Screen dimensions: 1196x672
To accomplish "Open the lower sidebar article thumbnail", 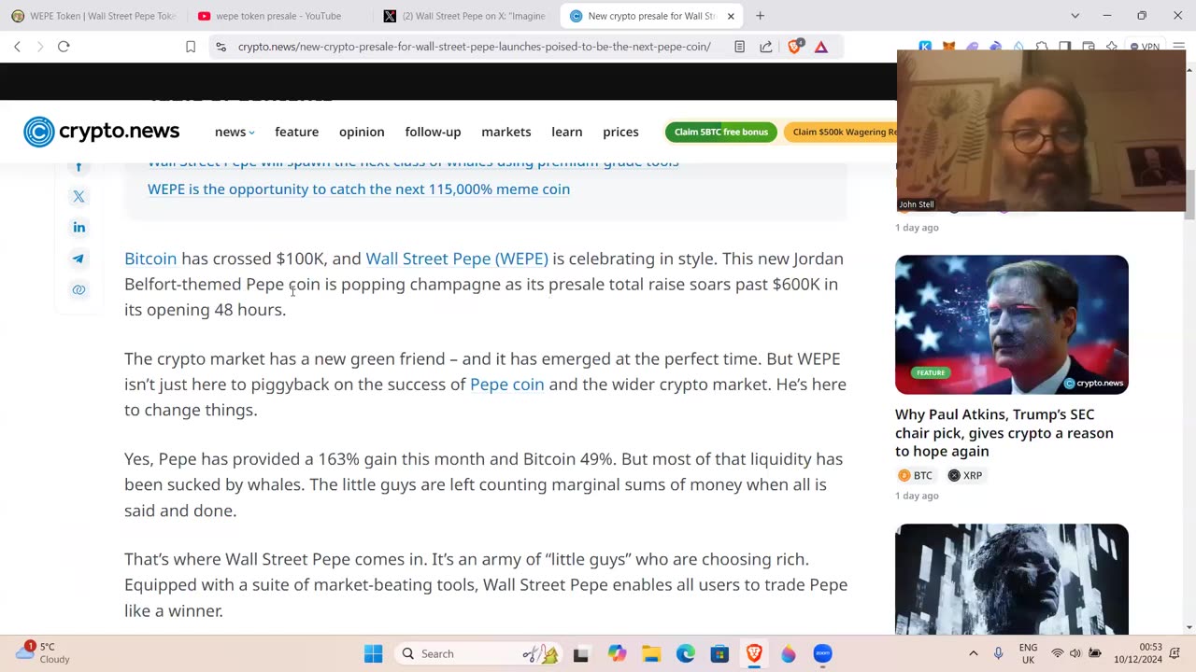I will tap(1012, 579).
